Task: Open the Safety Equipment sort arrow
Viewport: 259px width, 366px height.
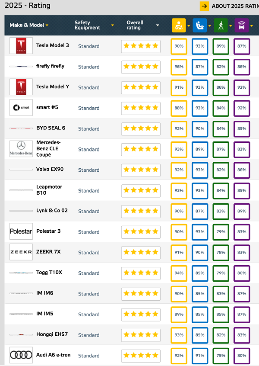Action: (x=112, y=26)
